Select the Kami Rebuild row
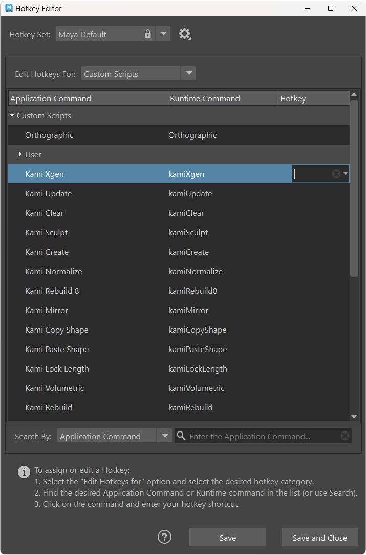This screenshot has width=366, height=555. 179,407
